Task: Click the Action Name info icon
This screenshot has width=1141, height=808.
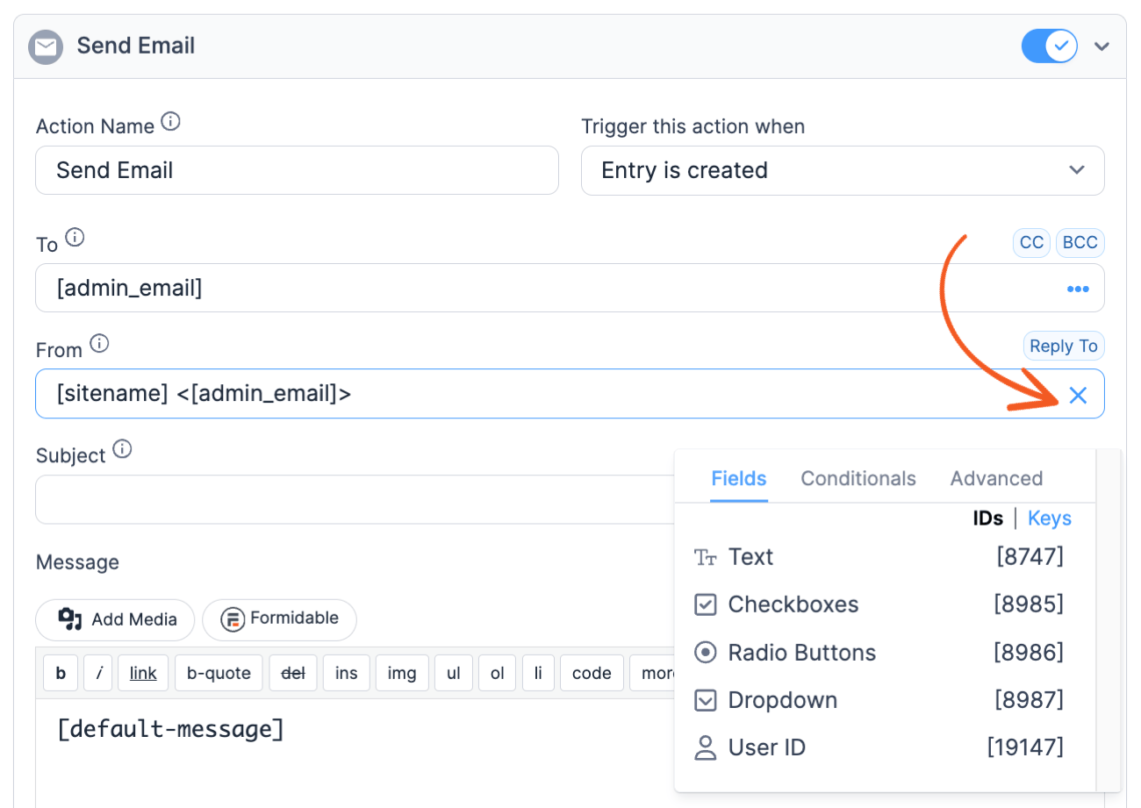Action: click(171, 122)
